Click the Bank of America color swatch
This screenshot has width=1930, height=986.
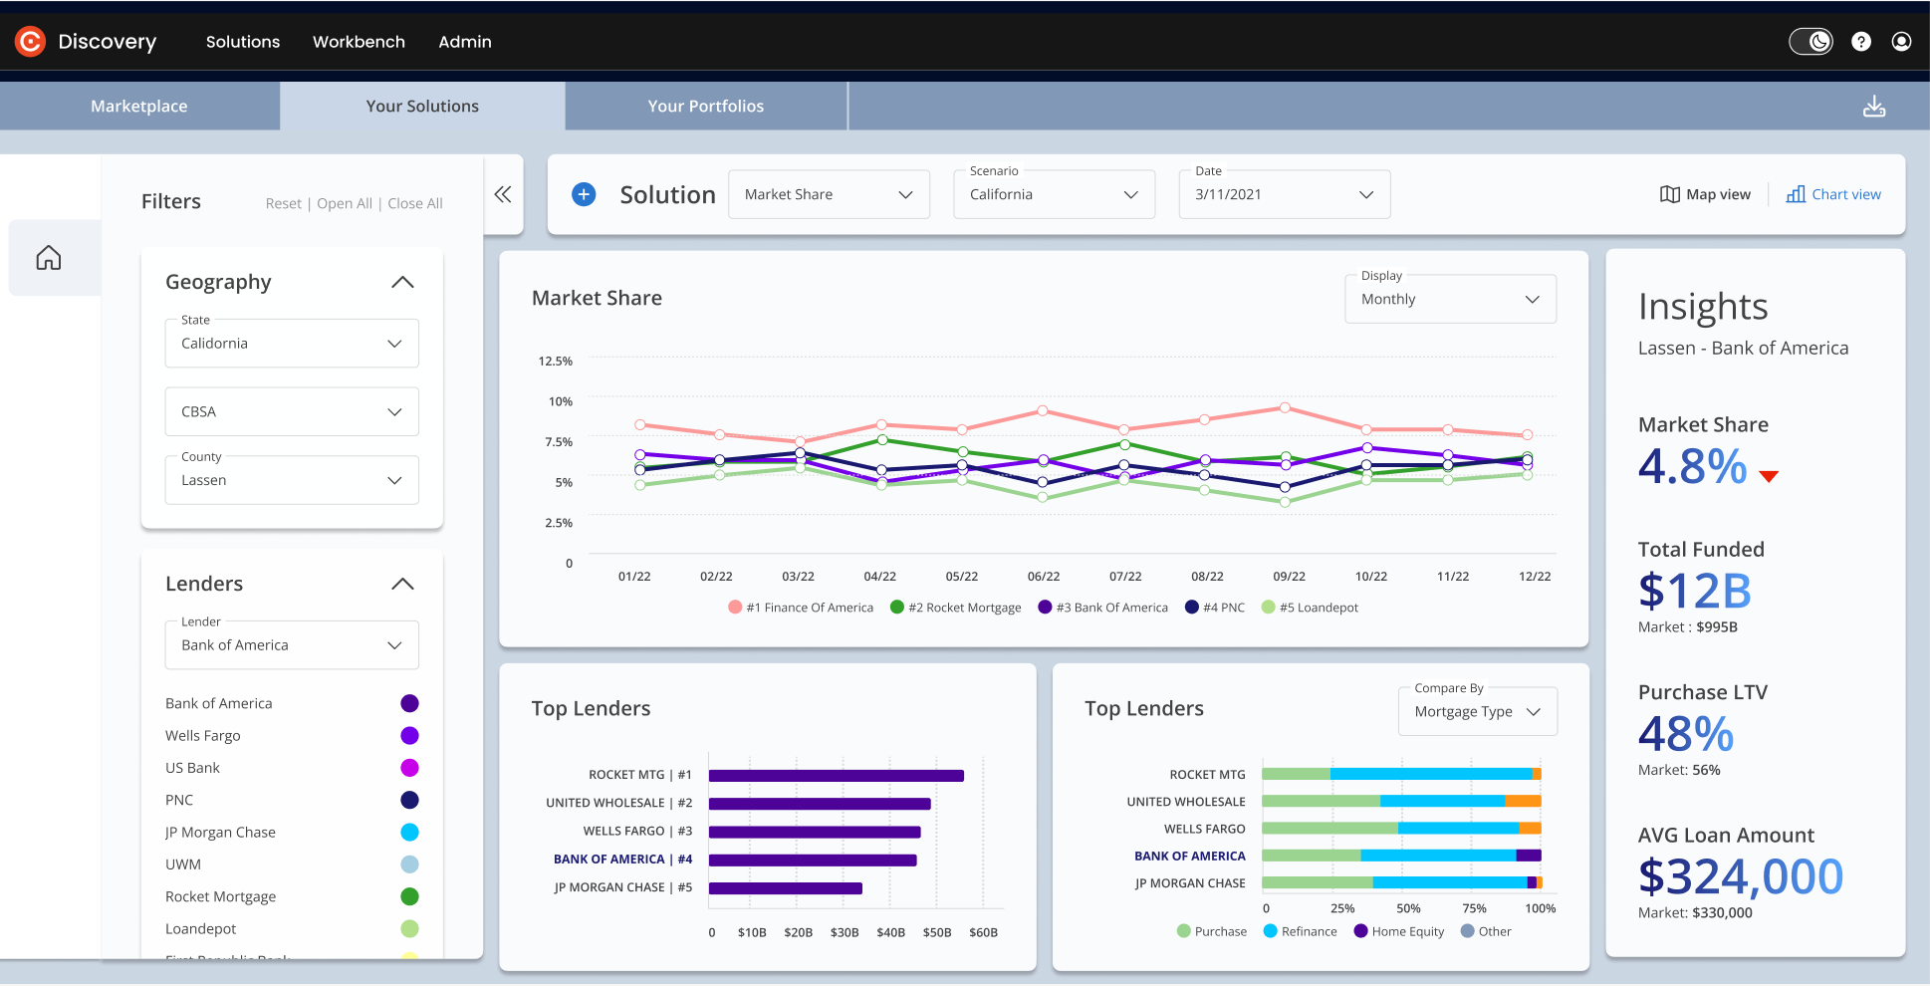pos(409,703)
